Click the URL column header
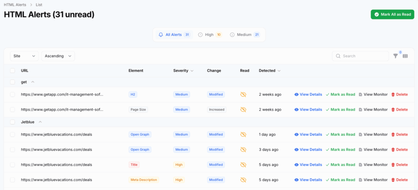 pyautogui.click(x=24, y=71)
